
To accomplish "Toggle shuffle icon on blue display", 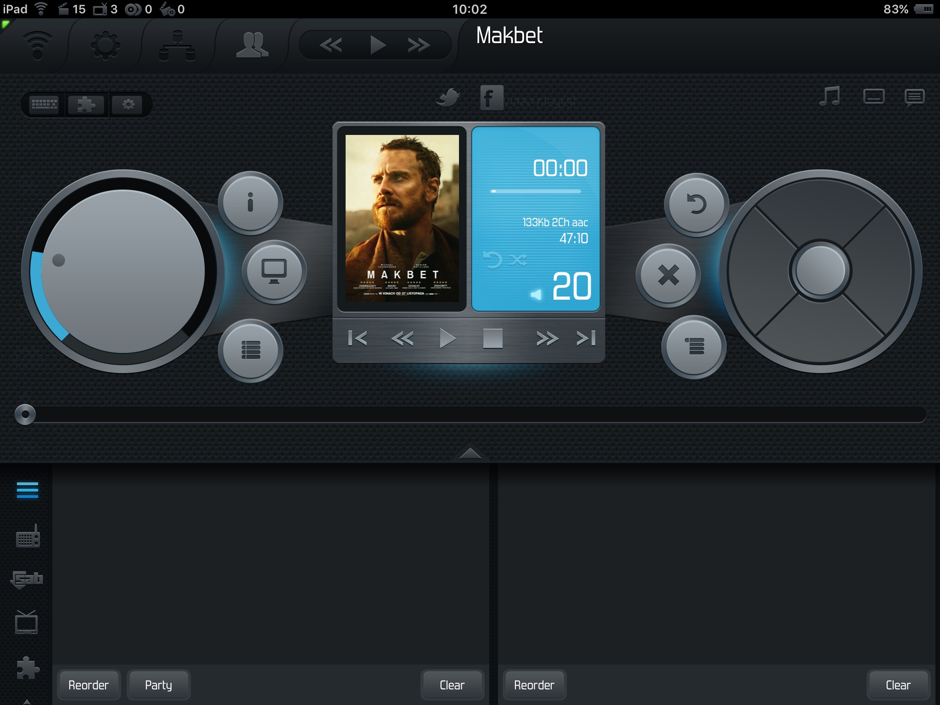I will click(519, 260).
